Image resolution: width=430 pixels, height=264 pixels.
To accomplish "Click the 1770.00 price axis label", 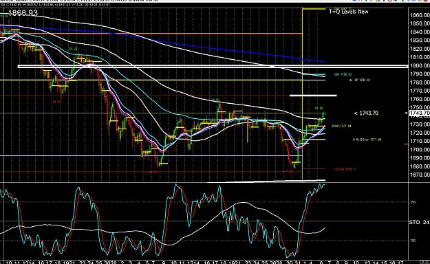I will point(420,91).
